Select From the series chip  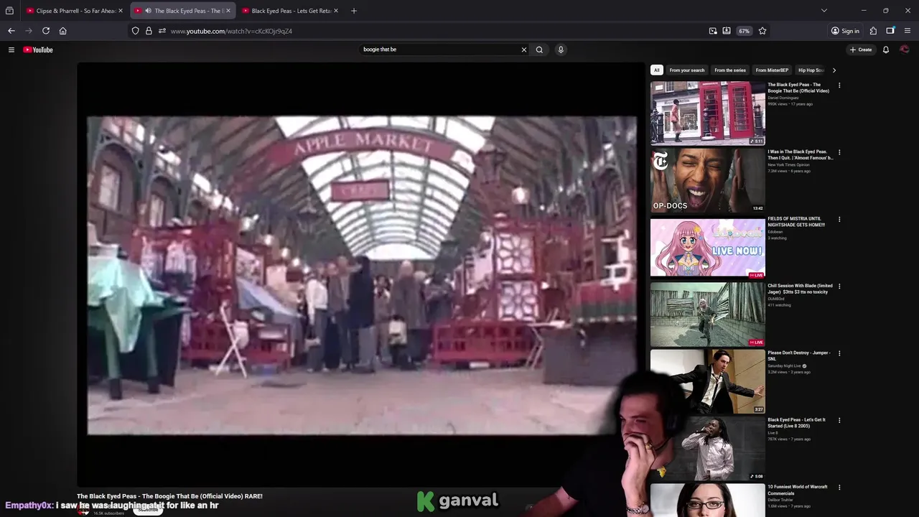coord(730,70)
